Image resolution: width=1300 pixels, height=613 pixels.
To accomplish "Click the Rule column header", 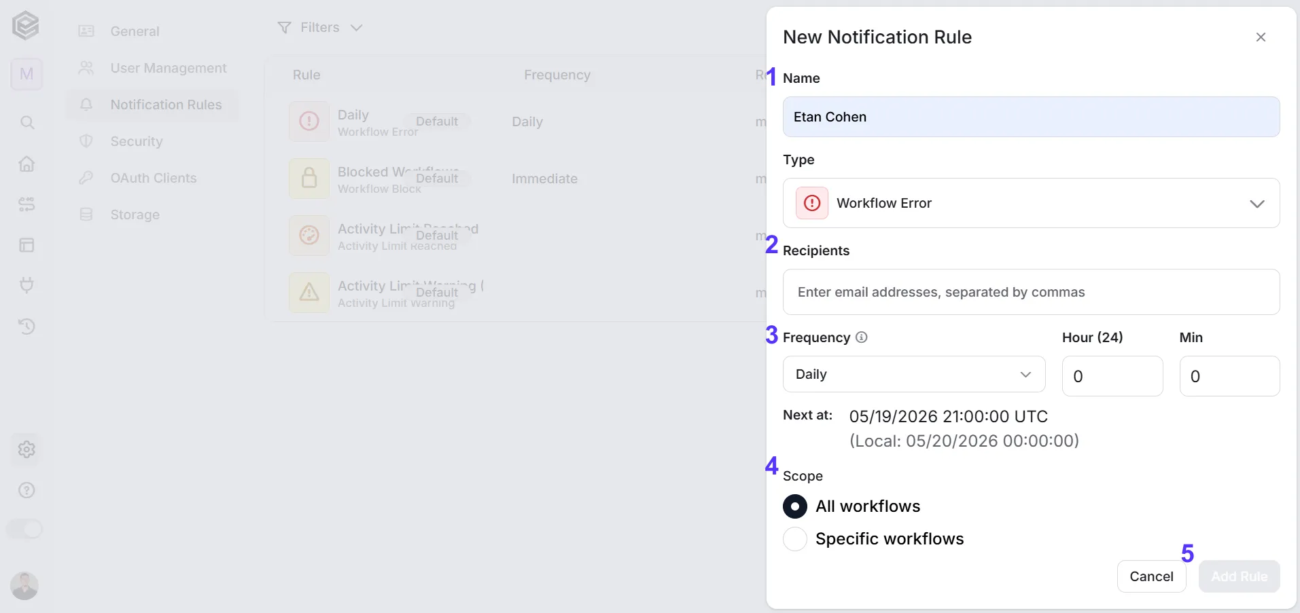I will (x=306, y=75).
